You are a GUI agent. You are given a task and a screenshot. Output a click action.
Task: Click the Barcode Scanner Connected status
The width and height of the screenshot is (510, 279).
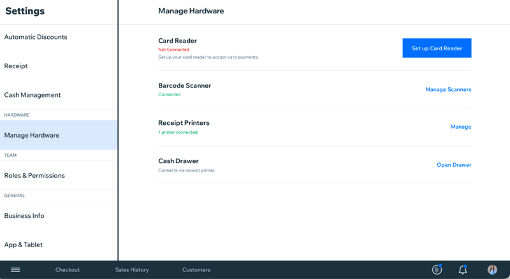170,94
